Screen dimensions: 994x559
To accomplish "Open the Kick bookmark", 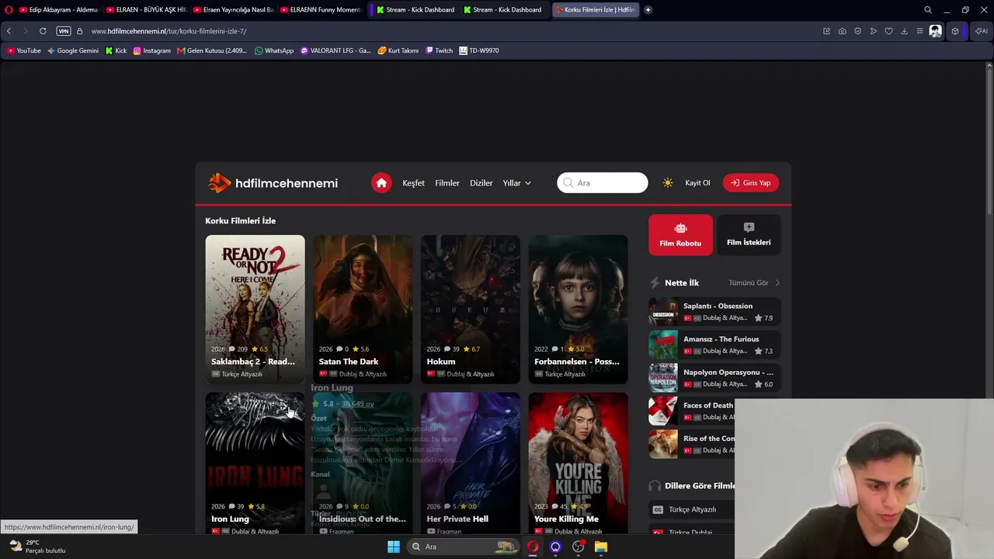I will click(116, 50).
